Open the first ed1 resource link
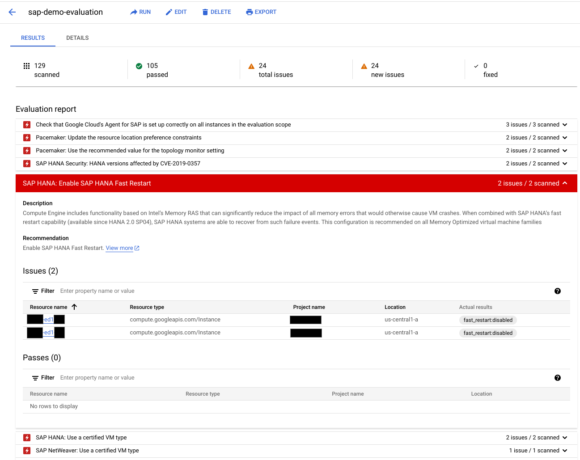Viewport: 580px width, 460px height. click(48, 320)
